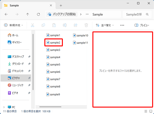Screen dimensions: 154x114
Task: Open ミュージック in navigation pane
Action: (x=15, y=85)
